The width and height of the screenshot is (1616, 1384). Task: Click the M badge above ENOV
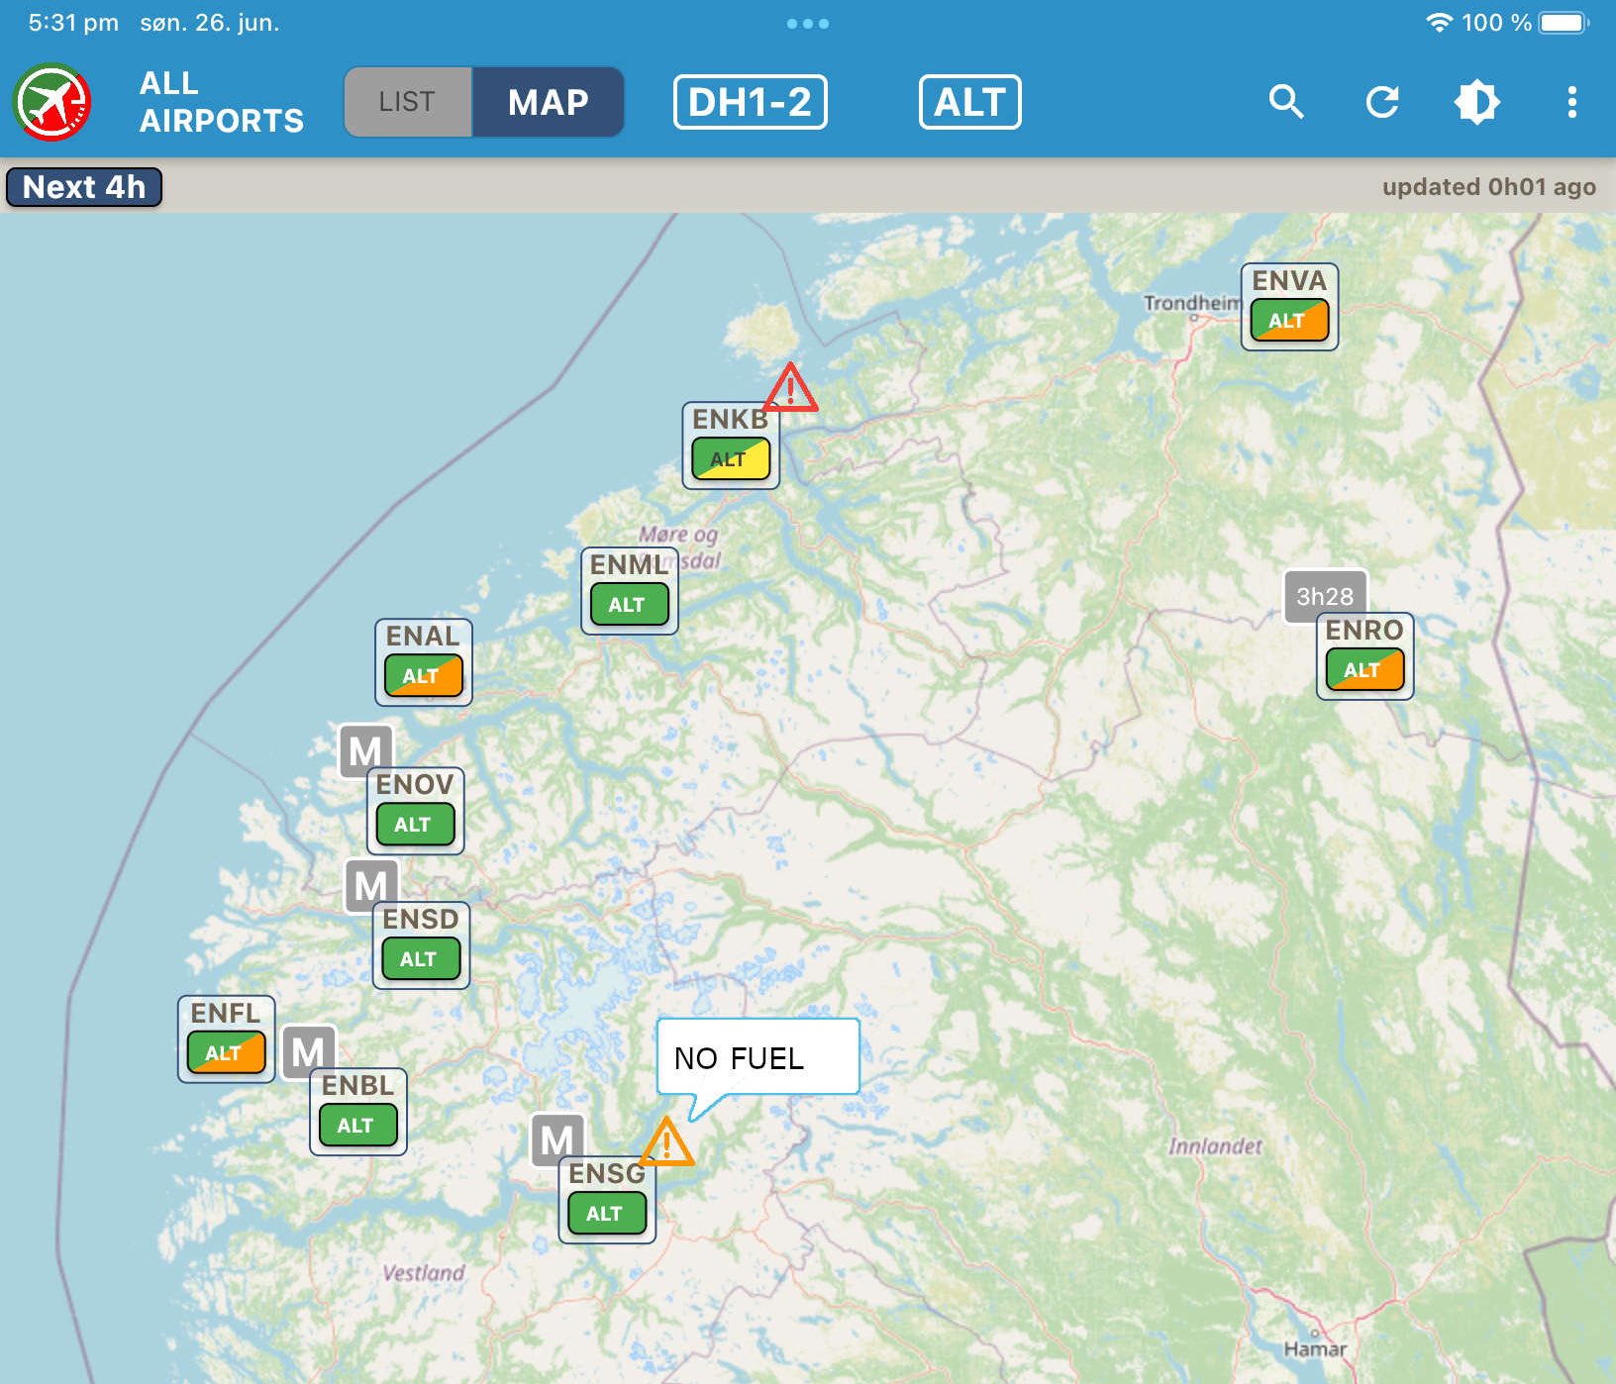(x=364, y=750)
